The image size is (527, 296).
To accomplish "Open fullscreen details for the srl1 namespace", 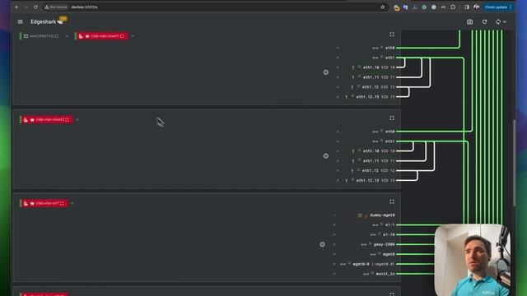I will tap(392, 201).
